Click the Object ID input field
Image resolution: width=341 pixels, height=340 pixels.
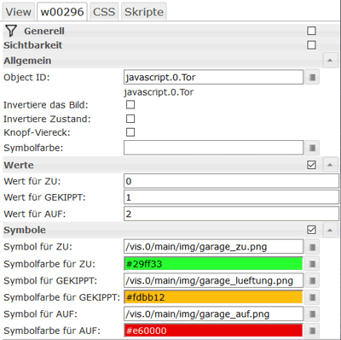213,77
